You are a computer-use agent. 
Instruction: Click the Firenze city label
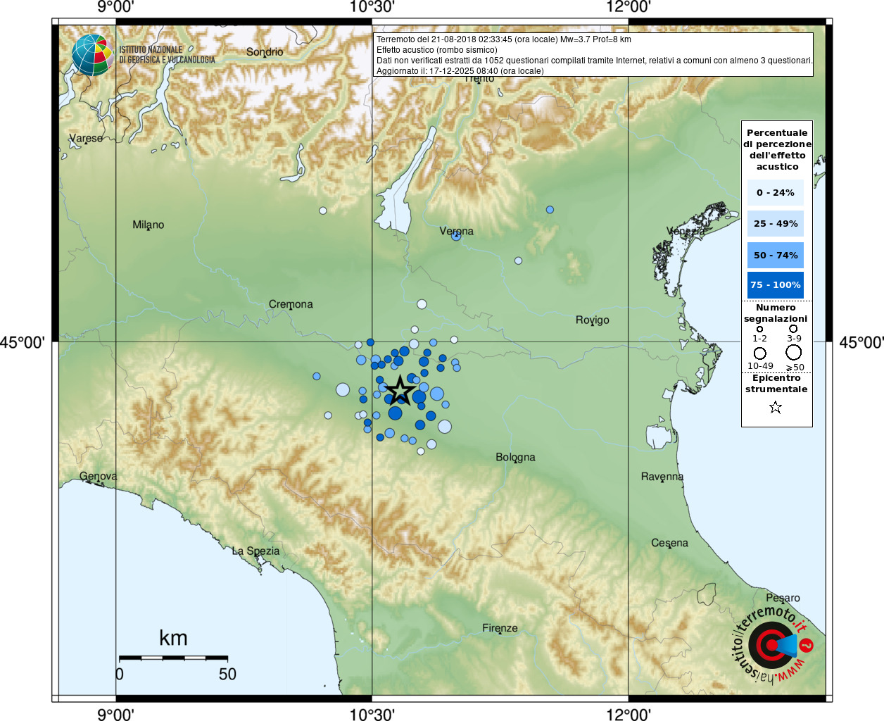(x=500, y=628)
